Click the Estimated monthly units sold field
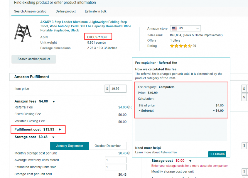The image size is (248, 178). [116, 167]
